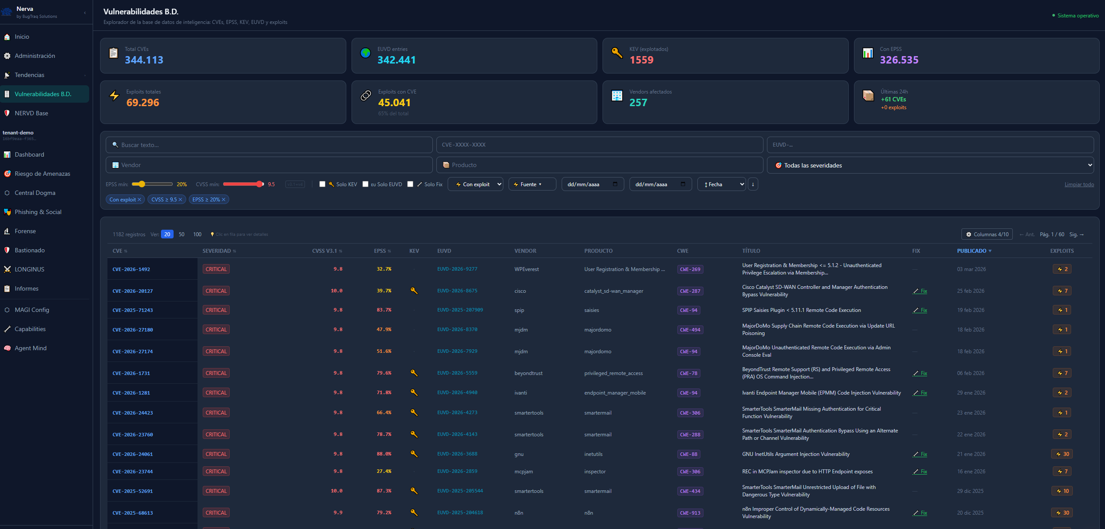Enable the Solo Fix checkbox

pos(410,184)
